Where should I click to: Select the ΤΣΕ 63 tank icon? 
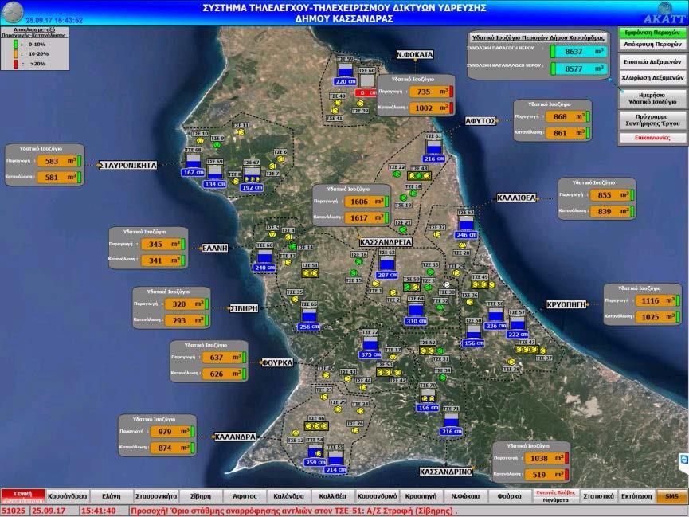click(x=386, y=264)
